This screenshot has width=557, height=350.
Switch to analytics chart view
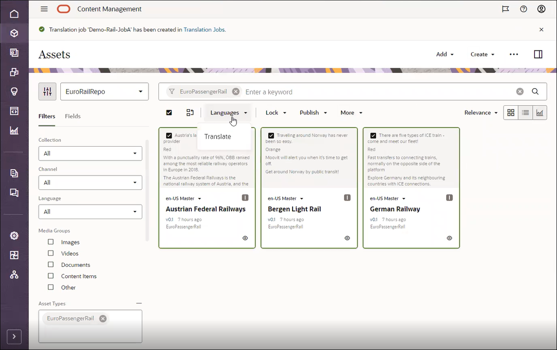click(539, 112)
